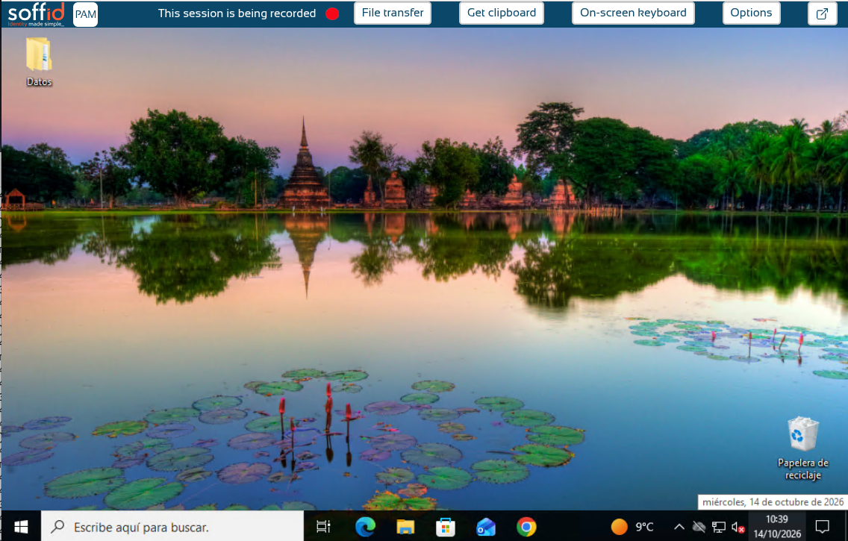
Task: Show the On-screen keyboard
Action: 633,13
